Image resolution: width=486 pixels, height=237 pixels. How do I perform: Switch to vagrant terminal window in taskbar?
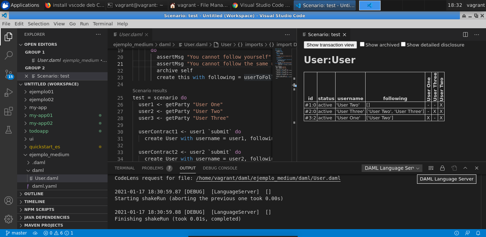[136, 5]
